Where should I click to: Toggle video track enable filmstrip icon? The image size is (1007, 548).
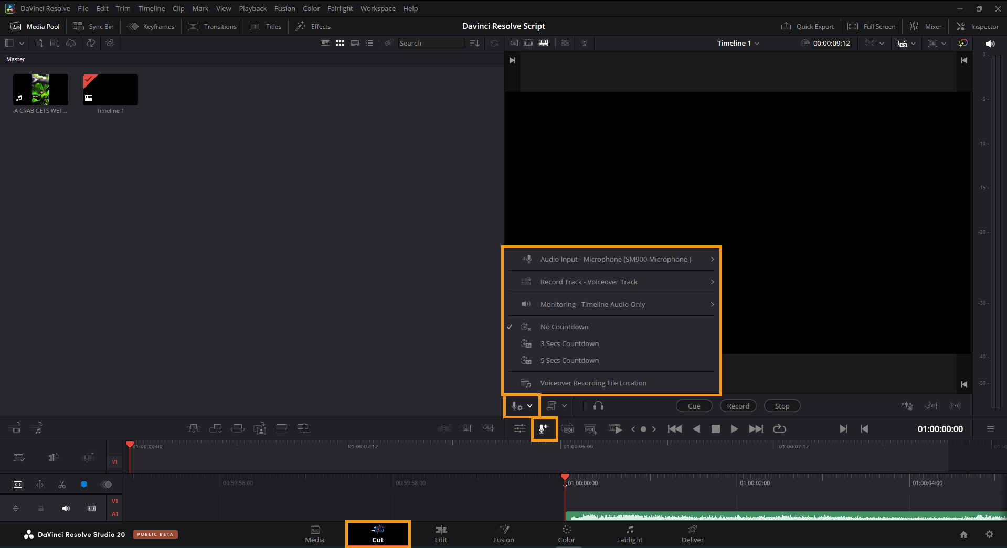(x=92, y=508)
